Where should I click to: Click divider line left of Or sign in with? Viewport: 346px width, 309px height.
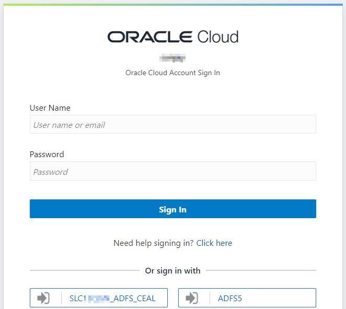[84, 270]
